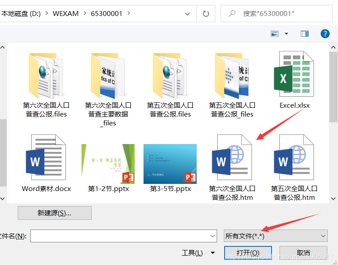Open the 所有文件(*.*) file type dropdown

click(x=276, y=236)
